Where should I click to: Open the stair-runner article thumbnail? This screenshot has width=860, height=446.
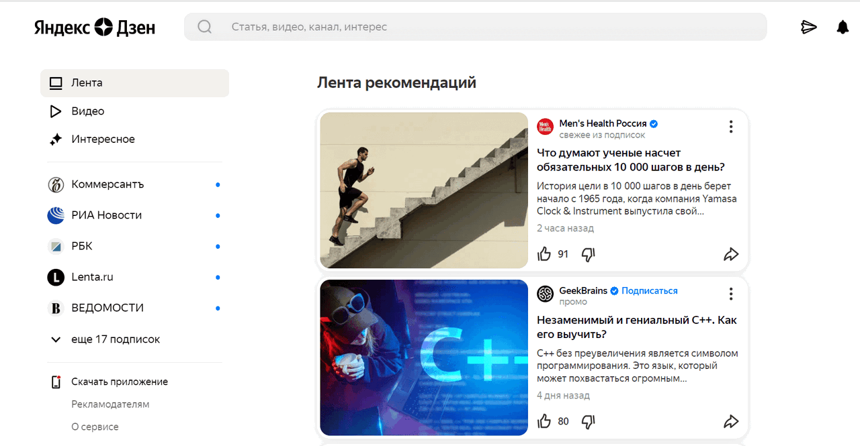(424, 190)
